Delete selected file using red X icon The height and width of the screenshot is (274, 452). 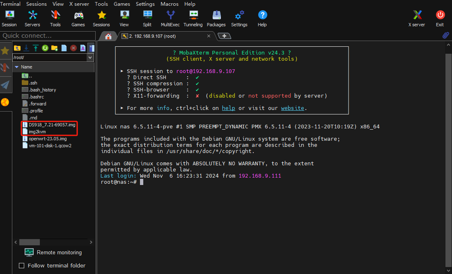click(x=73, y=48)
